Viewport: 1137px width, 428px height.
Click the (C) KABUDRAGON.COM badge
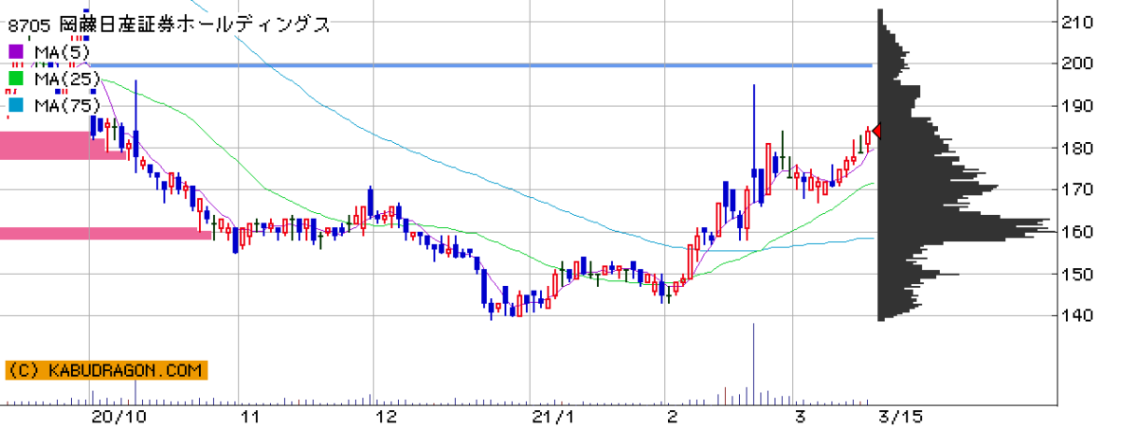click(x=105, y=370)
